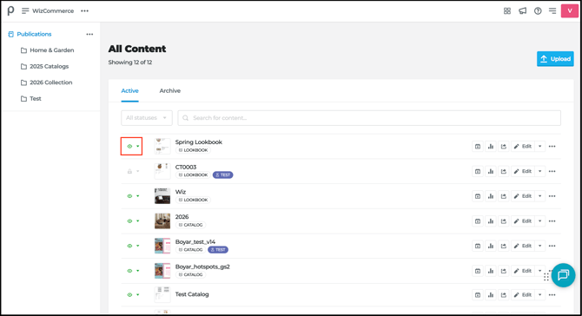Viewport: 582px width, 316px height.
Task: Toggle the Test Catalog eye visibility icon
Action: point(129,295)
